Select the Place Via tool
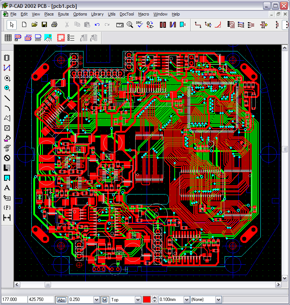290x305 pixels. [7, 88]
